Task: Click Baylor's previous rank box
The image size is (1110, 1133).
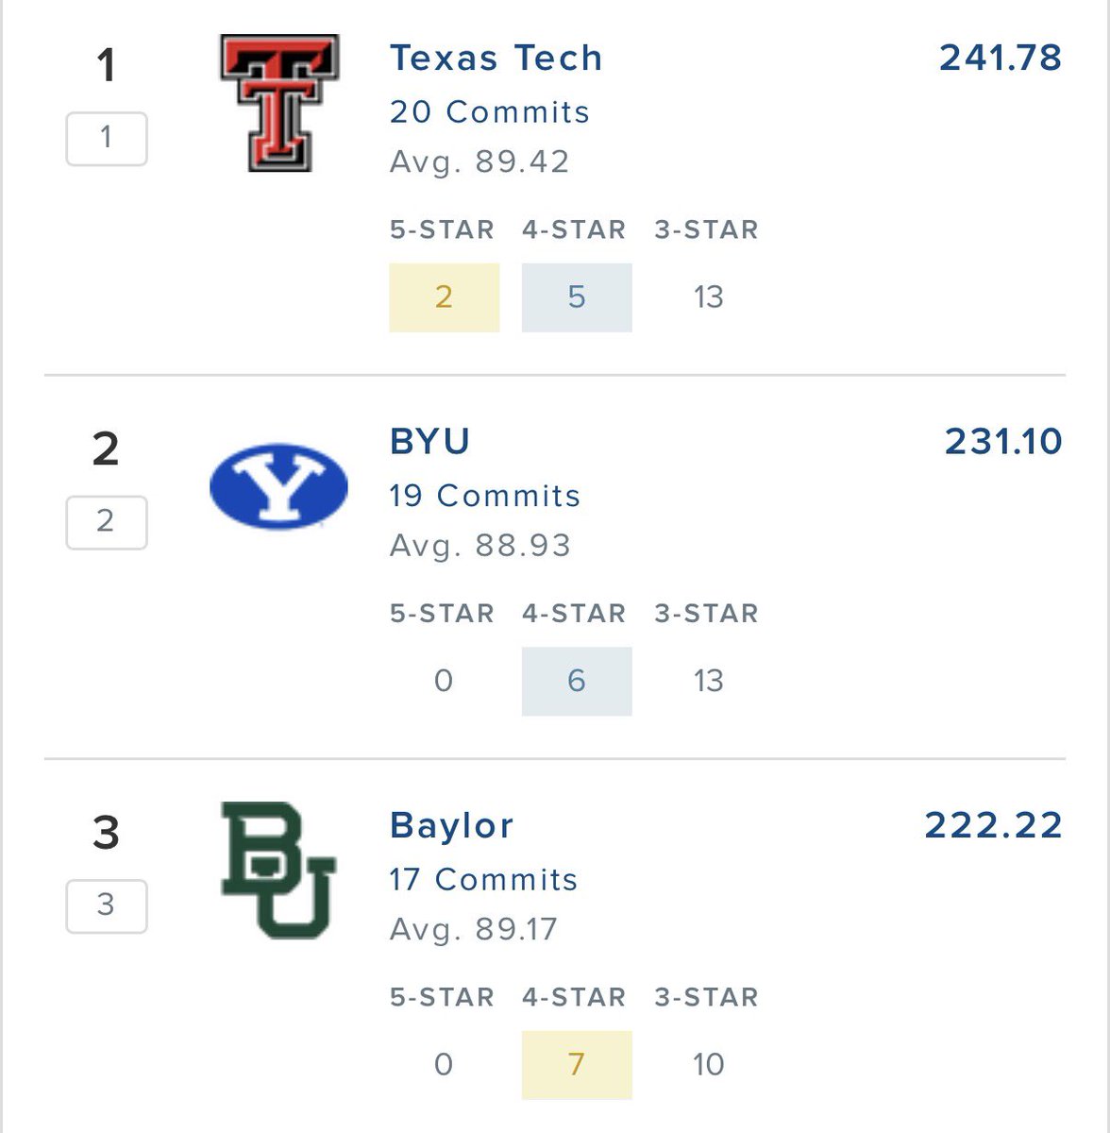Action: [107, 905]
